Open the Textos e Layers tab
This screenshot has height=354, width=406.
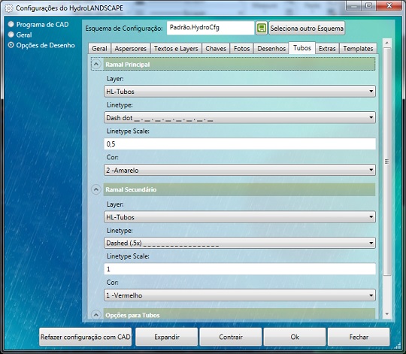[x=176, y=48]
